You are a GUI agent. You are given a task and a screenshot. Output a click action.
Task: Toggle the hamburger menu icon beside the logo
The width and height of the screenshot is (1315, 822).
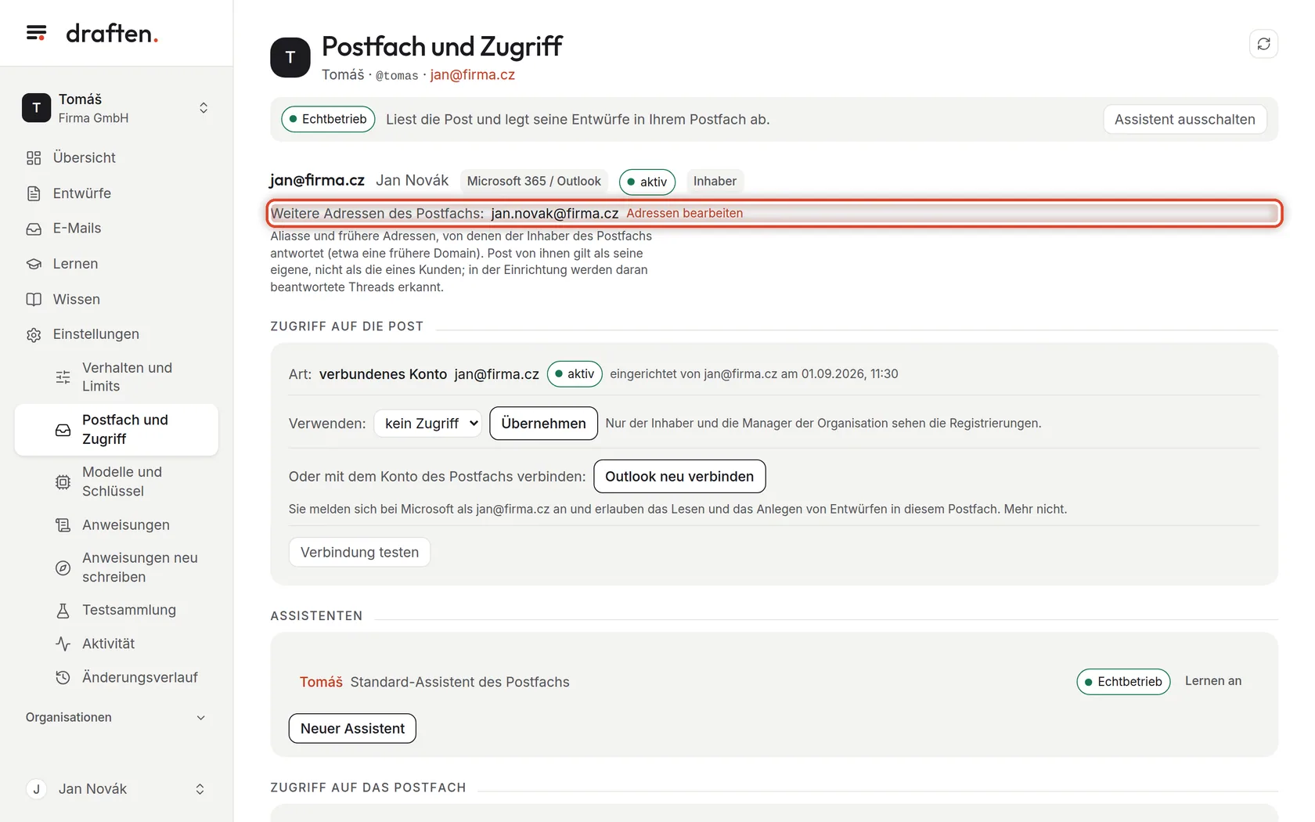[36, 33]
